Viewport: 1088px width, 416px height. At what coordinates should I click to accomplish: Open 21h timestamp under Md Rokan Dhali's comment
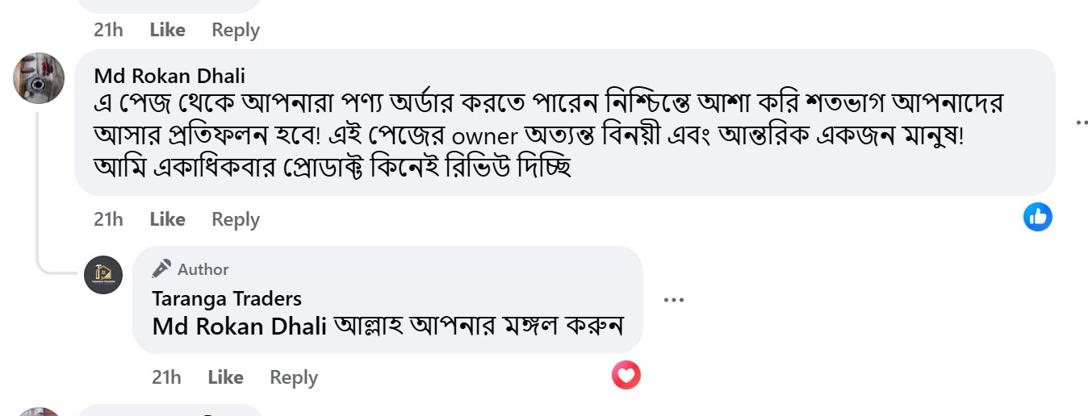[x=108, y=219]
